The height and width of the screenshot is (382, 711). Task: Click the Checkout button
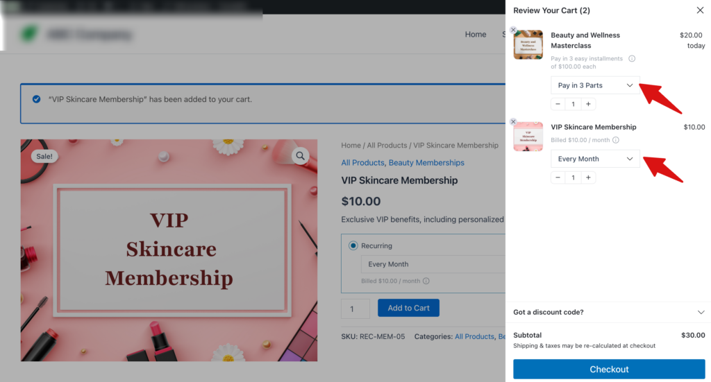[x=609, y=369]
